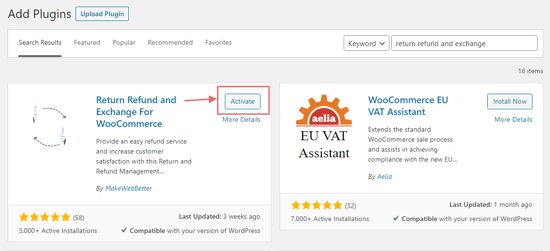Activate the Return Refund and Exchange plugin
The width and height of the screenshot is (550, 251).
tap(242, 101)
